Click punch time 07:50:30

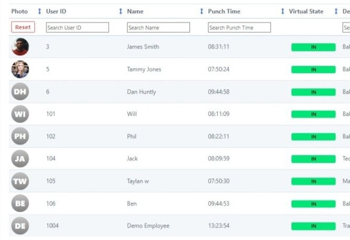(x=218, y=181)
